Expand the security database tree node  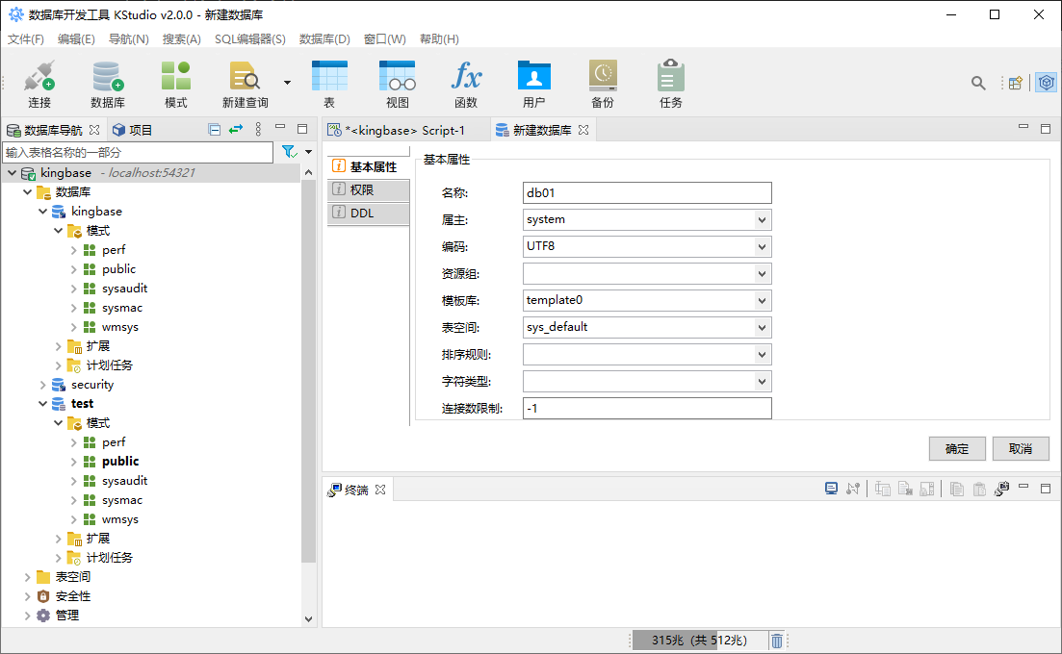point(42,385)
